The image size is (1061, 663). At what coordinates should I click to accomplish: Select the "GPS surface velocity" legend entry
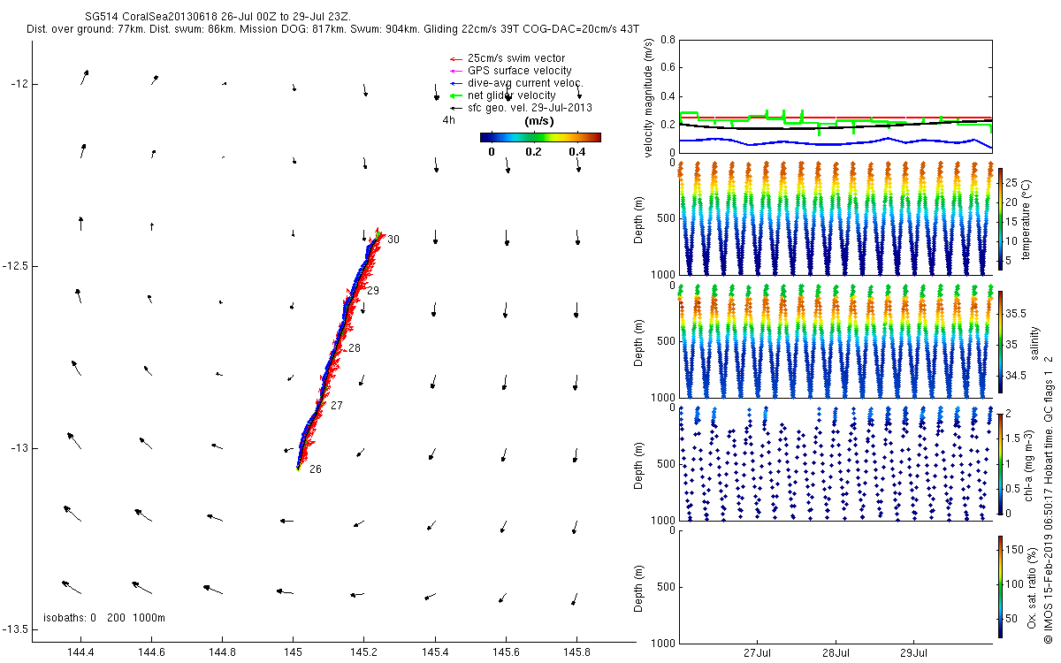[x=519, y=71]
